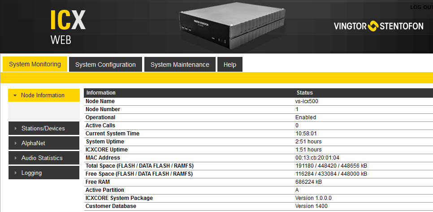Select the 2:51 hours uptime value
This screenshot has width=433, height=212.
tap(308, 142)
